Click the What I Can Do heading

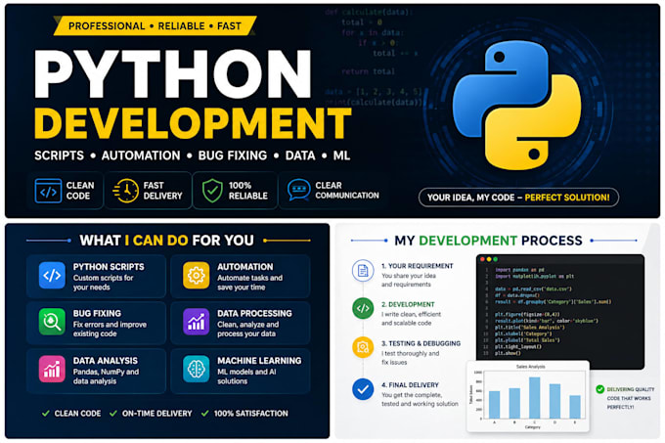(x=166, y=241)
